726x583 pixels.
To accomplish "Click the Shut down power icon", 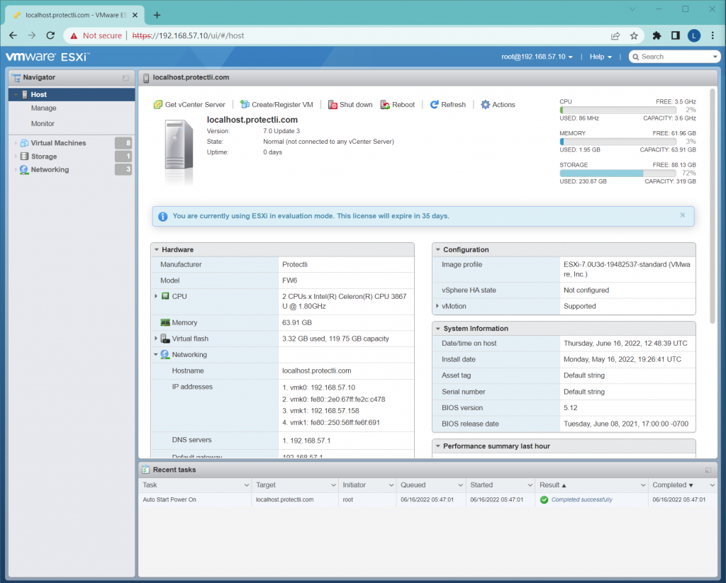I will [333, 105].
